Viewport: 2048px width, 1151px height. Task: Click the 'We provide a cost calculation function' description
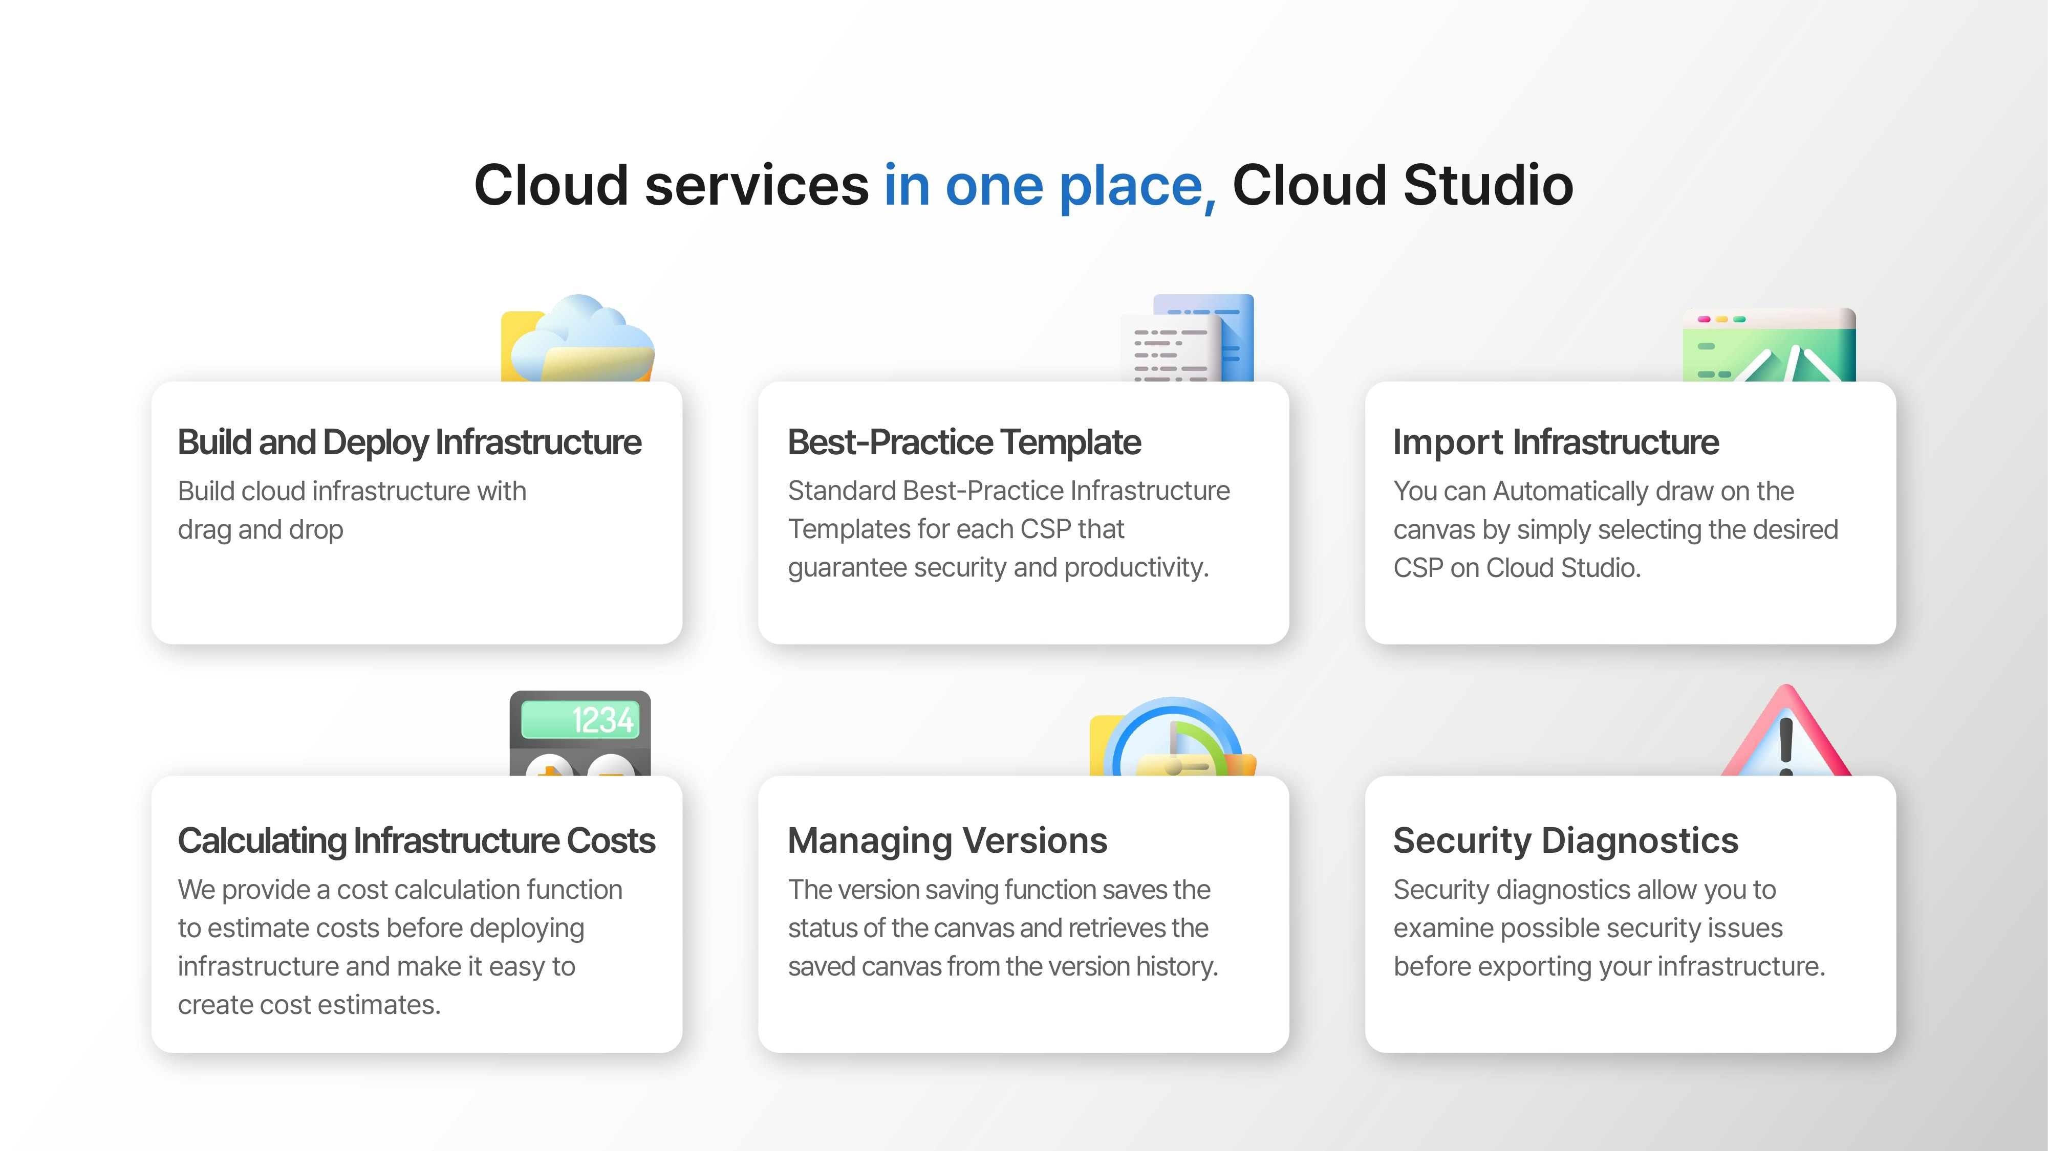coord(400,947)
